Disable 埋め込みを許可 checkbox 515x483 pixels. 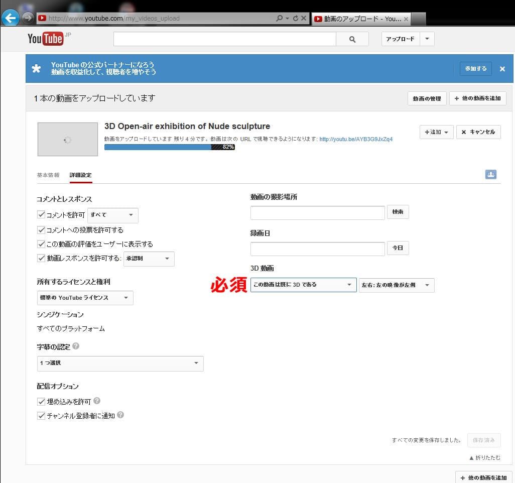coord(41,402)
